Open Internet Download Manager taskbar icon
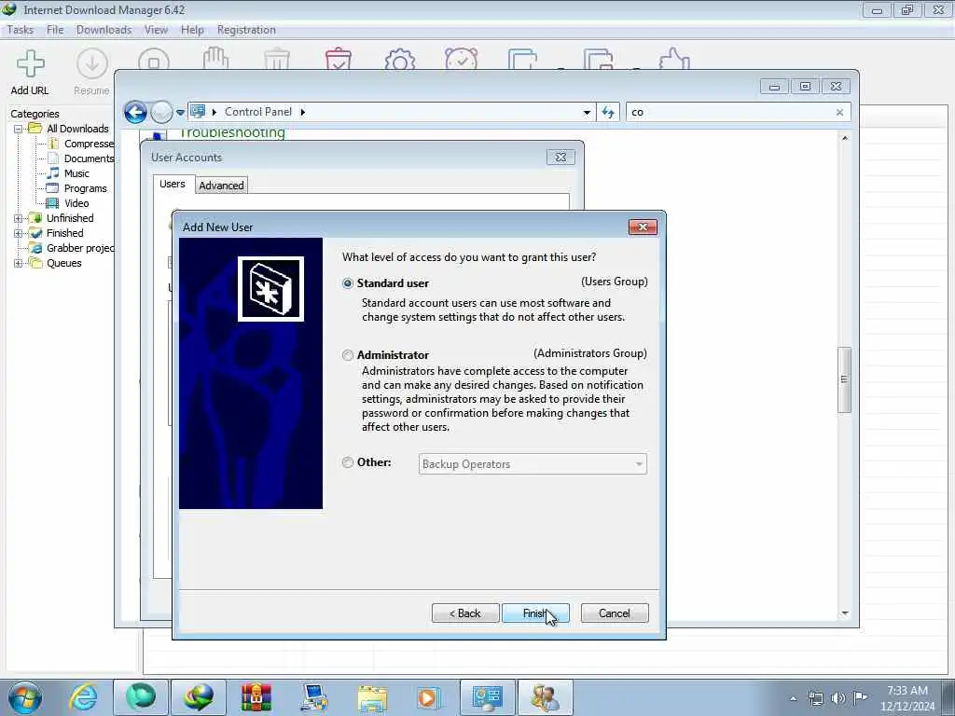Screen dimensions: 955x716 [x=199, y=697]
